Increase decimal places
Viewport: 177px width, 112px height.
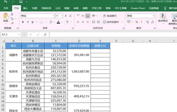coord(147,22)
